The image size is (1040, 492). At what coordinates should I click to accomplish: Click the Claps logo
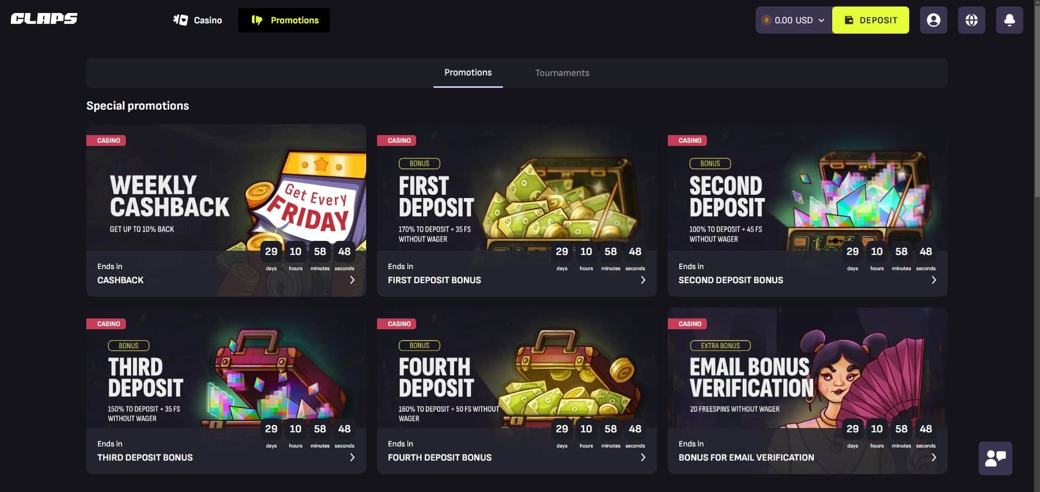44,19
